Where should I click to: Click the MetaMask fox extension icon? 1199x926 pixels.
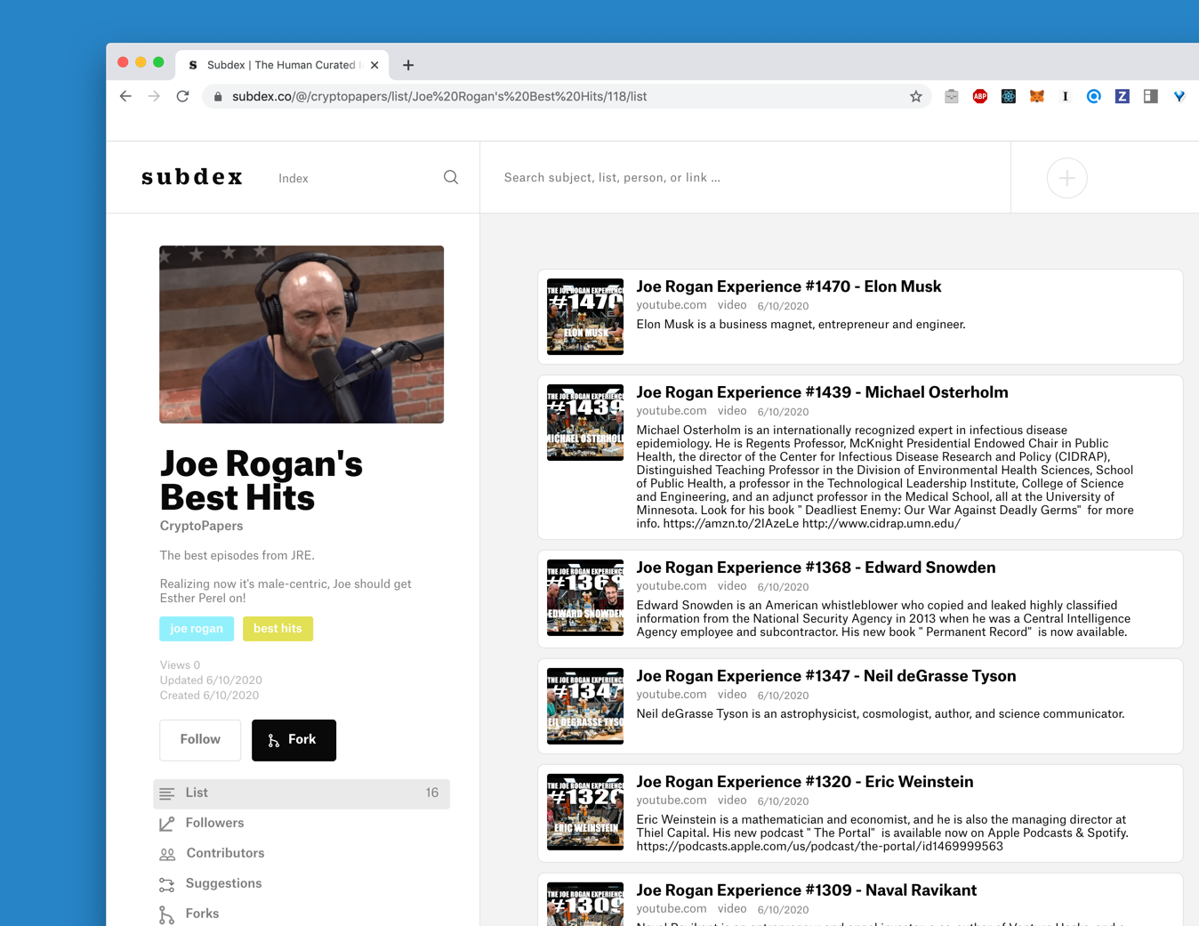(1036, 96)
